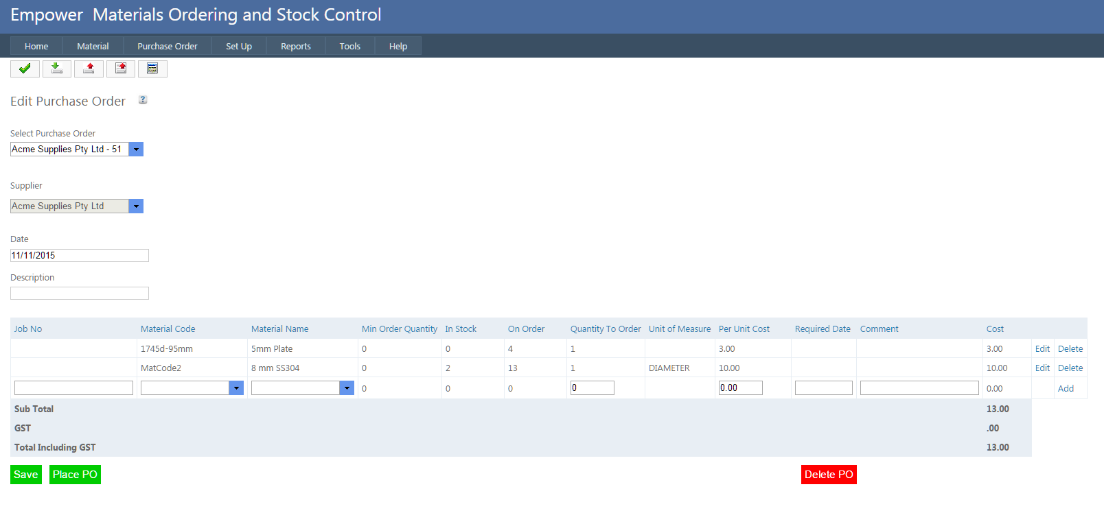Edit the 5mm Plate order line

1042,349
